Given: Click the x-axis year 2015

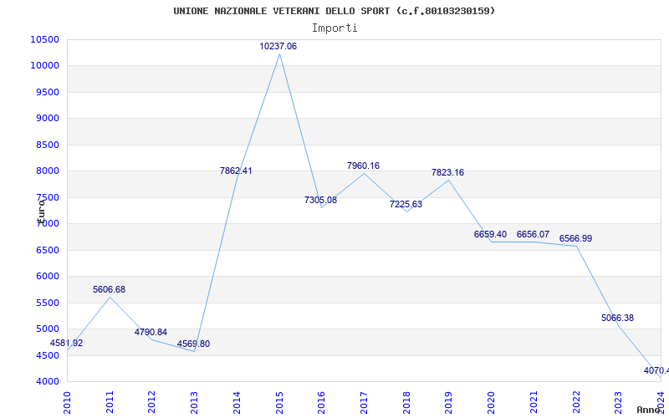Looking at the screenshot, I should pyautogui.click(x=279, y=402).
